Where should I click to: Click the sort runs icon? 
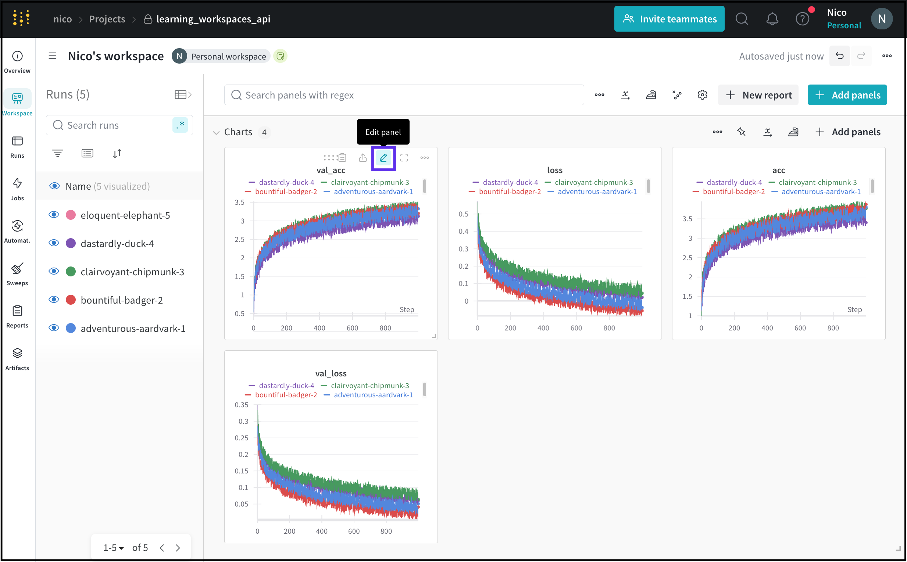click(x=117, y=153)
